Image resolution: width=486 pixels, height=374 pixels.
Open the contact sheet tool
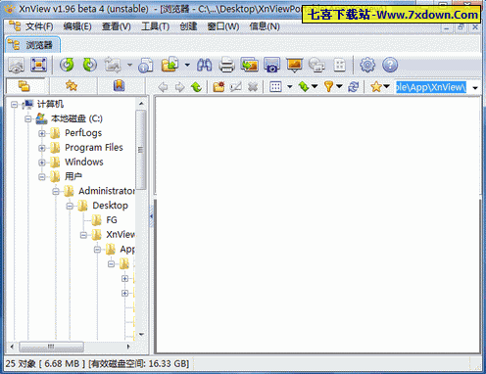(x=340, y=65)
